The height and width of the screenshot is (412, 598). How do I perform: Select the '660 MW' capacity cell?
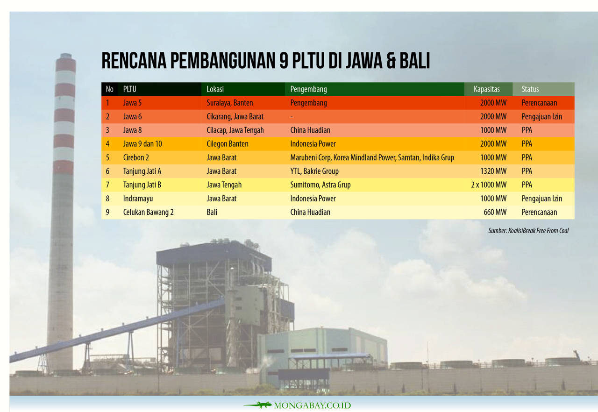click(x=495, y=212)
